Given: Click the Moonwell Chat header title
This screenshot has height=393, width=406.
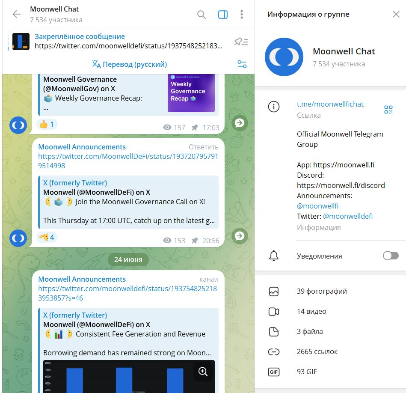Looking at the screenshot, I should pos(54,9).
